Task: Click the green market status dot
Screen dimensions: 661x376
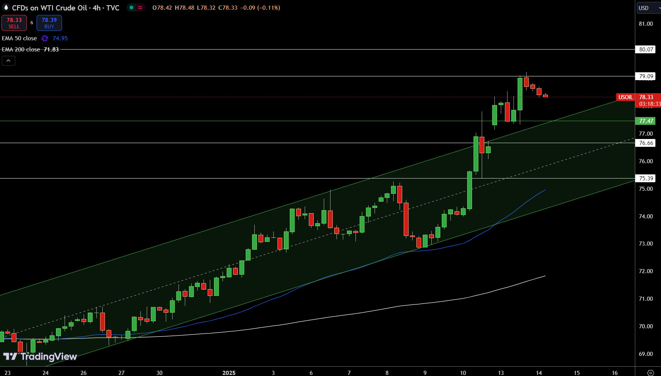Action: 131,7
